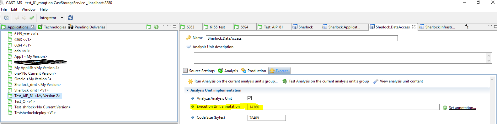The image size is (497, 124).
Task: Collapse the Analysis Unit implementation section
Action: [x=187, y=90]
